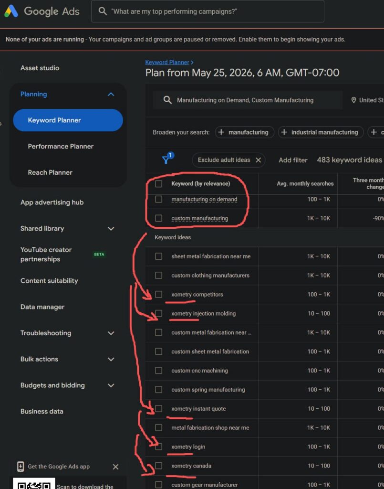Check custom sheet metal fabrication row
The height and width of the screenshot is (489, 384).
pos(158,351)
